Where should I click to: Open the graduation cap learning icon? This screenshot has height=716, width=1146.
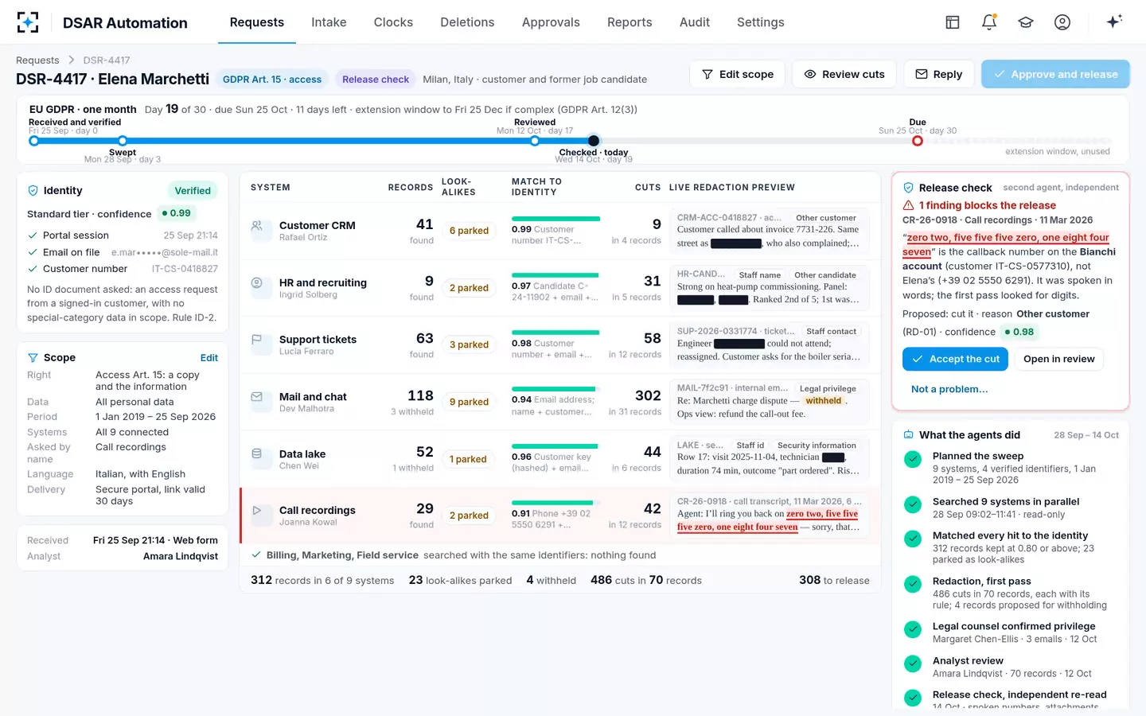pyautogui.click(x=1026, y=22)
